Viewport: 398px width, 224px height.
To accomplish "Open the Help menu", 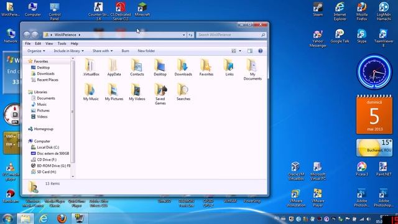I will pos(74,44).
